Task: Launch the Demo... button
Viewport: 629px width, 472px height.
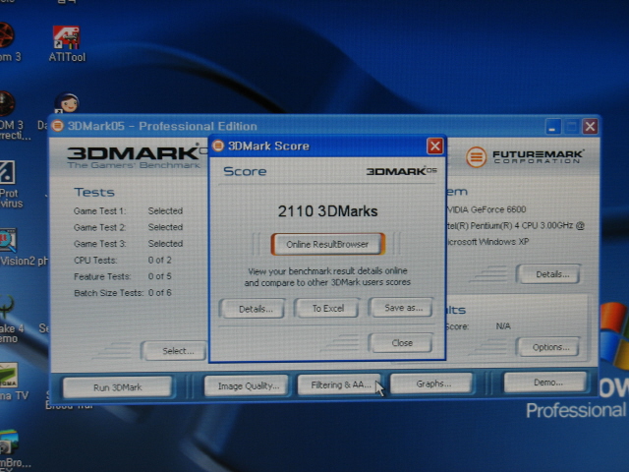Action: [547, 383]
